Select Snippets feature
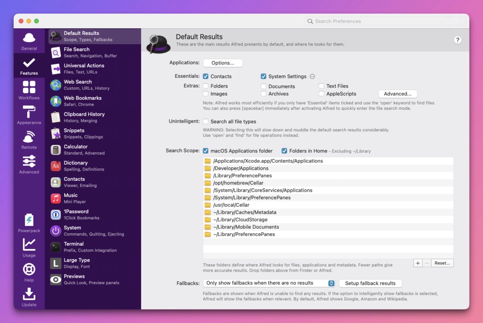The image size is (483, 323). click(94, 134)
